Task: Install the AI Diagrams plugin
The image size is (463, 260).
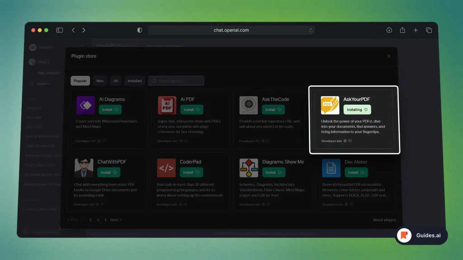Action: click(x=110, y=110)
